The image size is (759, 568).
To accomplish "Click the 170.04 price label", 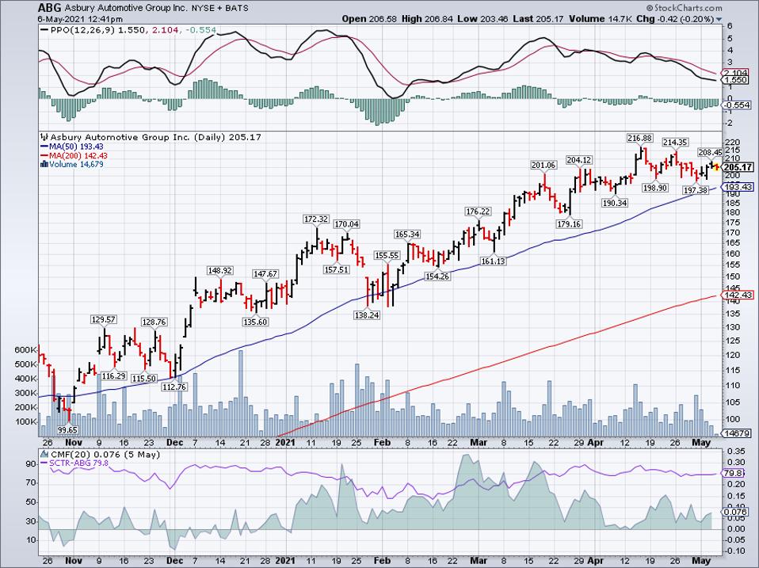I will [x=346, y=224].
